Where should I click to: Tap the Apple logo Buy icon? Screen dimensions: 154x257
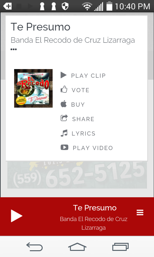pyautogui.click(x=64, y=104)
